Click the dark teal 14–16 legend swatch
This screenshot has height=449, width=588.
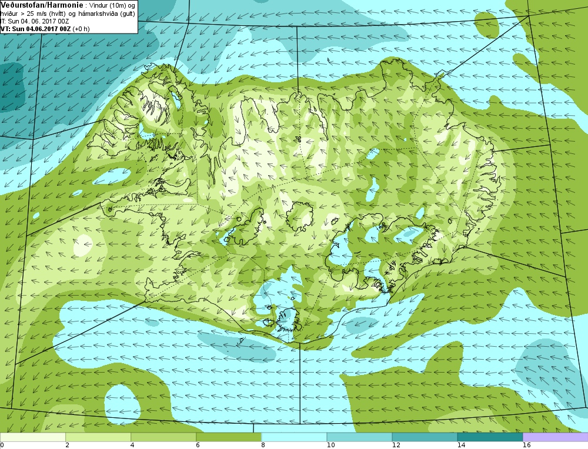(x=490, y=437)
